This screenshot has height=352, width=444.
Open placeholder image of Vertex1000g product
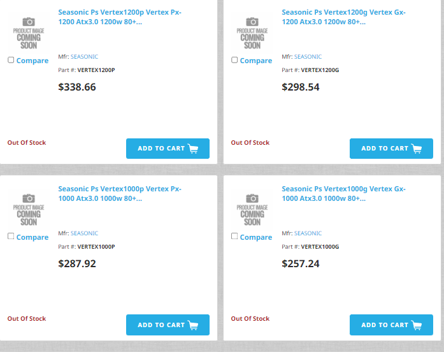(252, 209)
